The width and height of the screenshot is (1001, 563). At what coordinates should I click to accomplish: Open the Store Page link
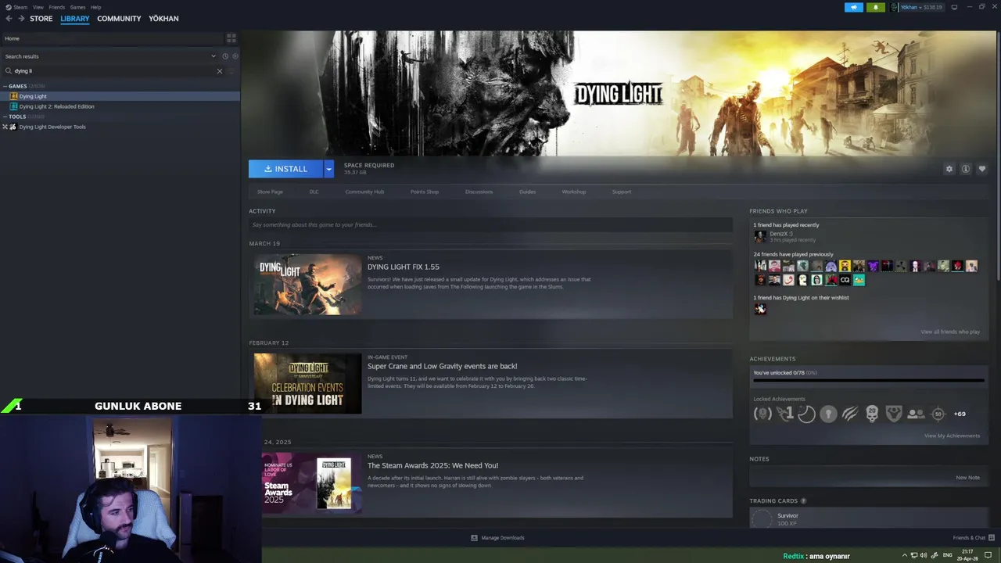(x=270, y=192)
